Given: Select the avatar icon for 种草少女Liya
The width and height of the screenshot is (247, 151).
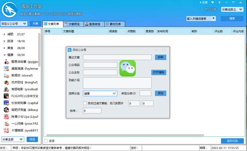Looking at the screenshot, I should pos(7,117).
